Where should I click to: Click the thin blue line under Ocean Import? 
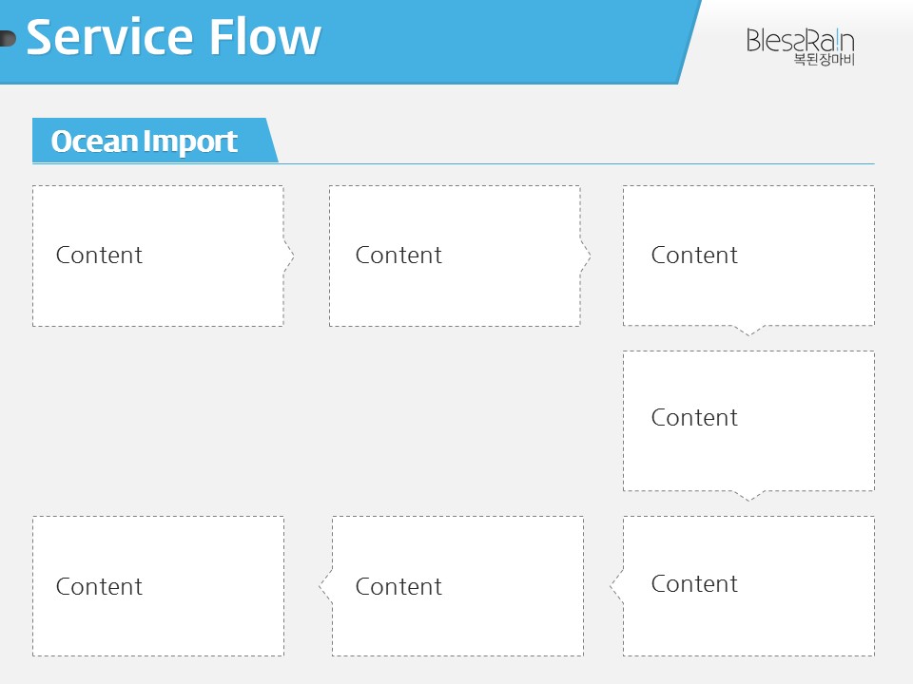pyautogui.click(x=453, y=164)
